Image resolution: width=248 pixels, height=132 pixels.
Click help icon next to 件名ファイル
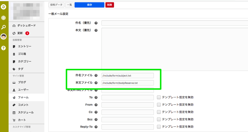pos(96,75)
